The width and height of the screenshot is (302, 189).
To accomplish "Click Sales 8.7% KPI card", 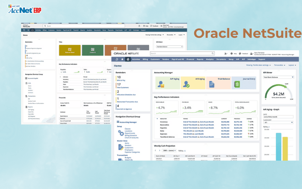I will tap(219, 108).
